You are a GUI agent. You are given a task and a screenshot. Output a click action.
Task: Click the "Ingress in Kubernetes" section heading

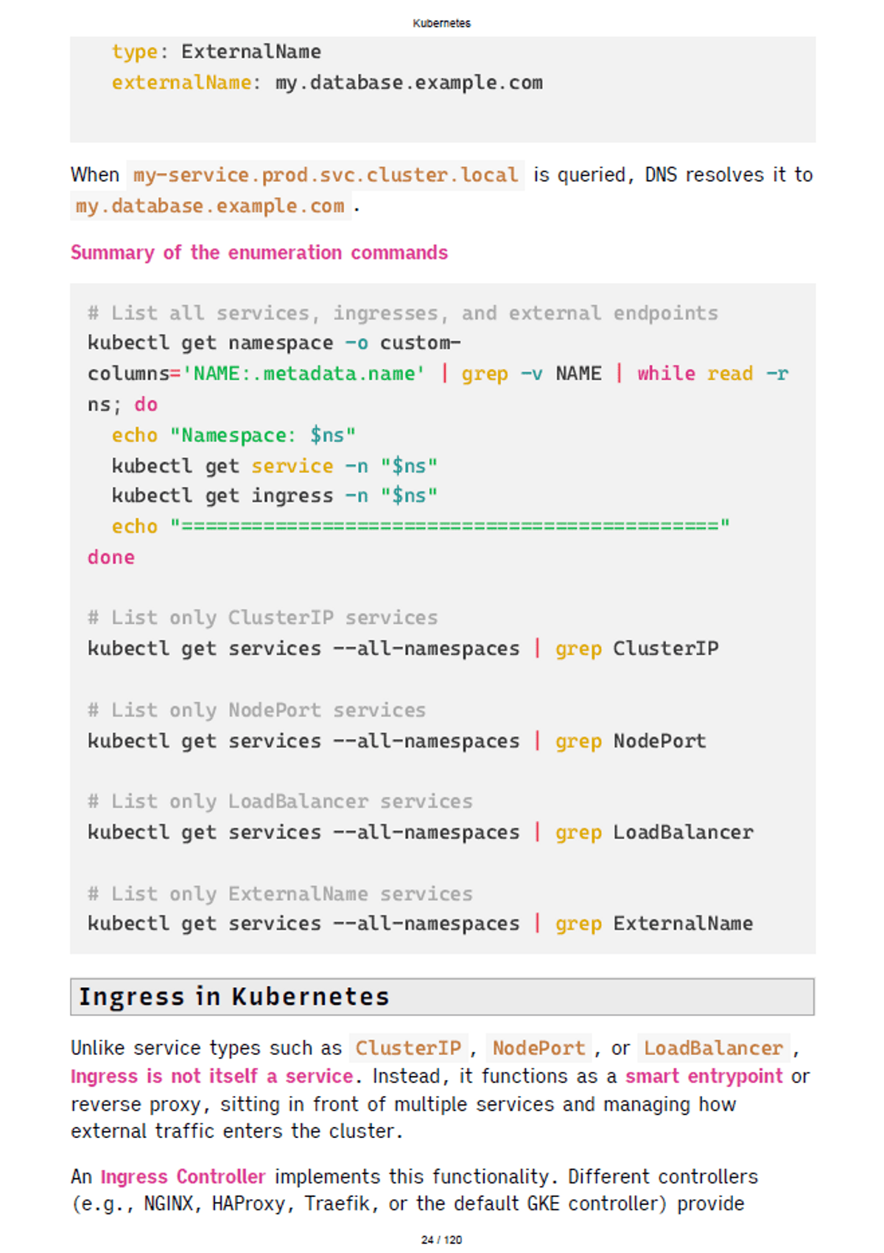[x=234, y=997]
